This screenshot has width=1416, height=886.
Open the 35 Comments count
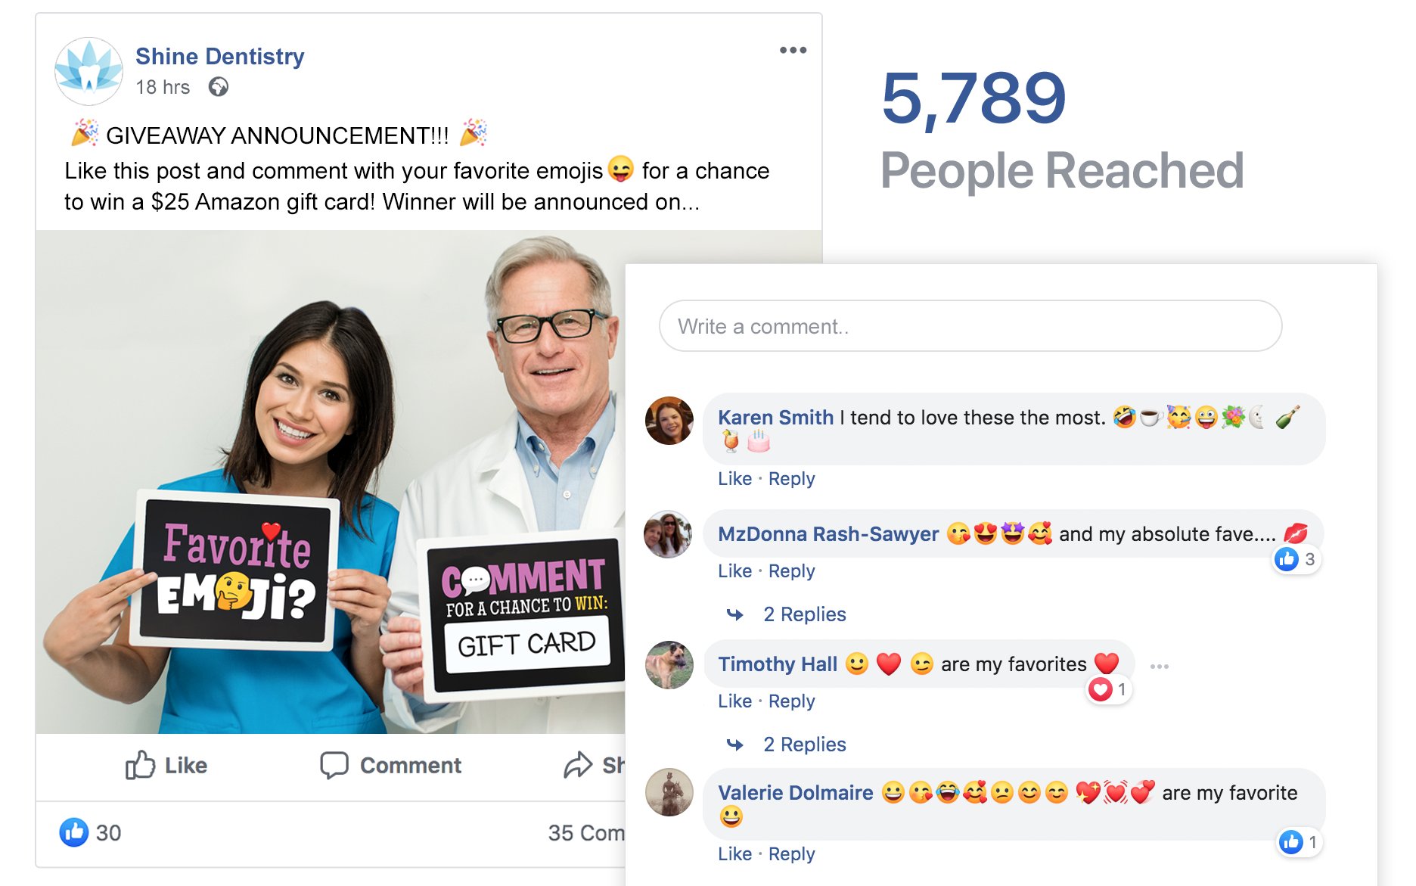[x=586, y=832]
